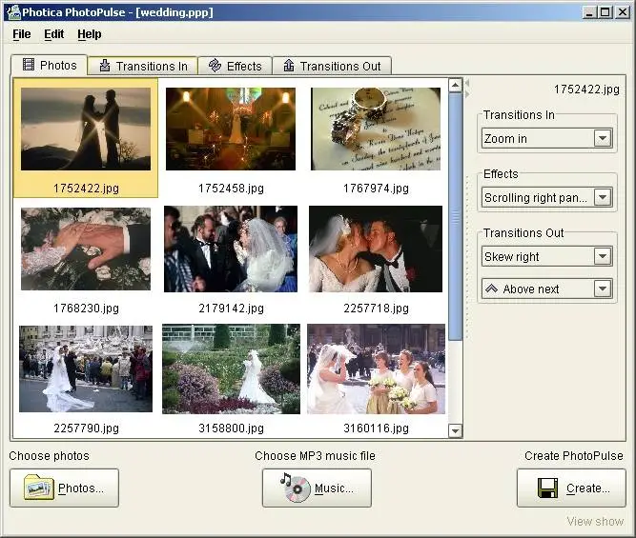Click the photo list vertical scrollbar thumb
The image size is (636, 538).
(x=455, y=216)
